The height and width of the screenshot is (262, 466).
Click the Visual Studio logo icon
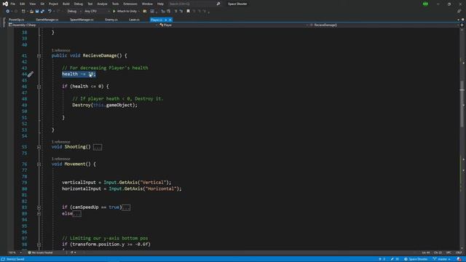click(x=5, y=4)
